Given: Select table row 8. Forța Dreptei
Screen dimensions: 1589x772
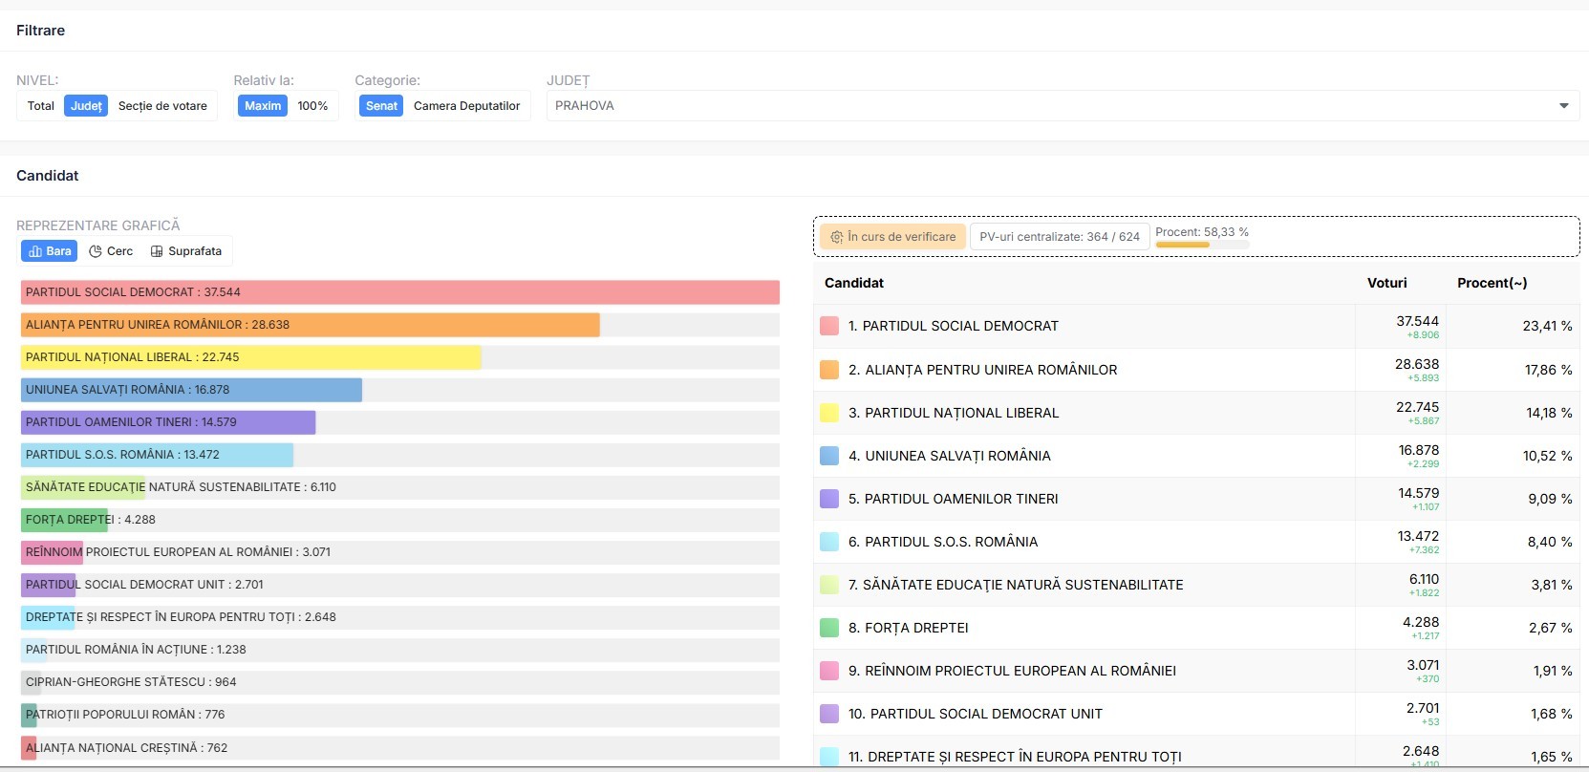Looking at the screenshot, I should 1196,628.
